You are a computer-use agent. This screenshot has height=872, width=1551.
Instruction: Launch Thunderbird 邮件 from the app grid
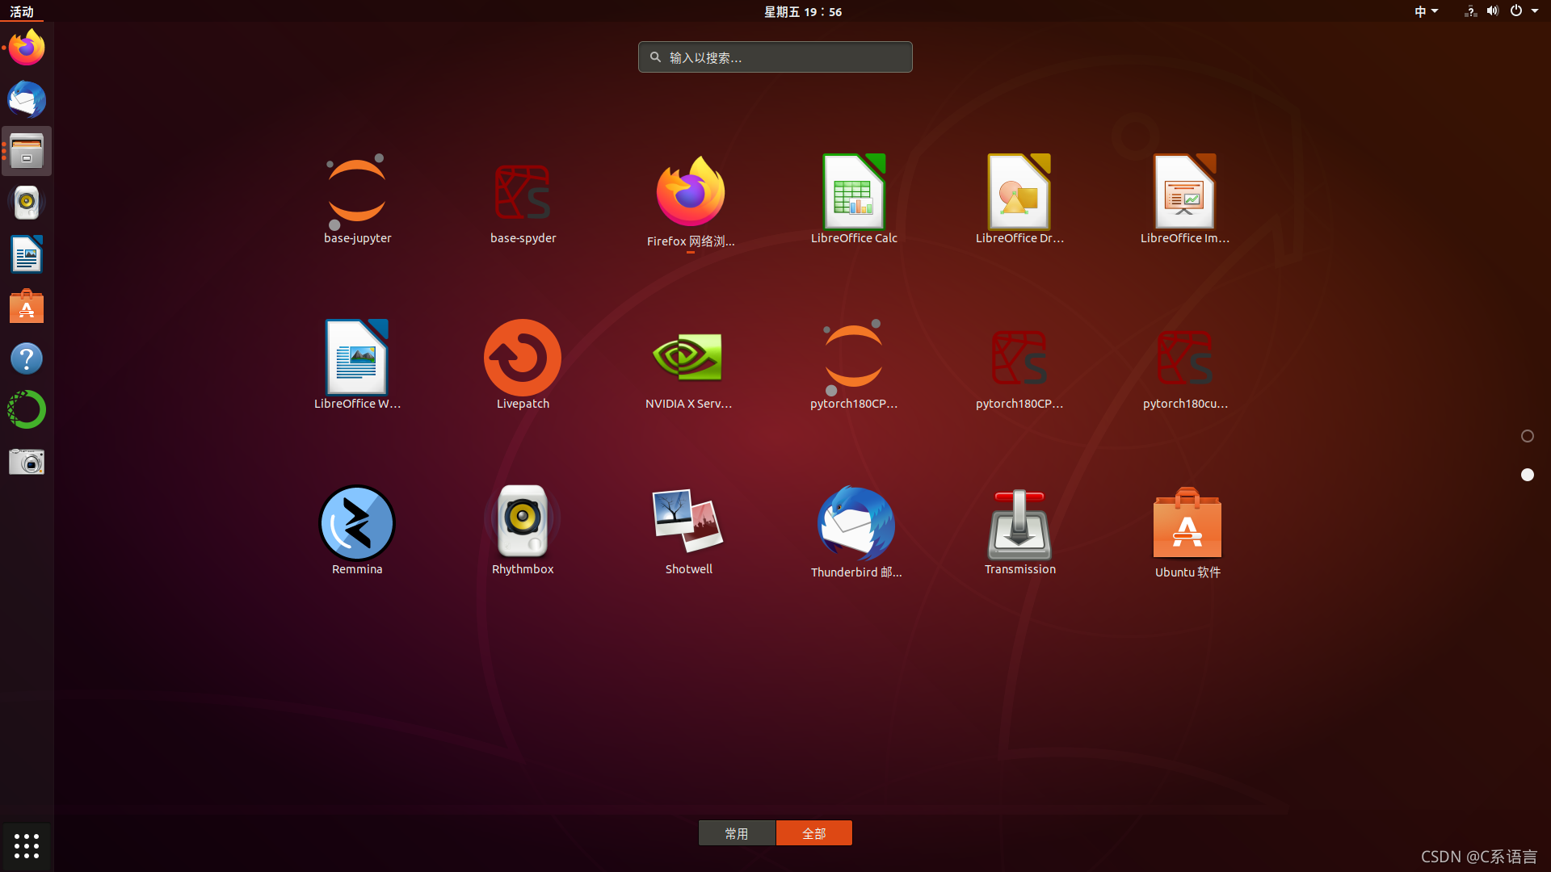click(x=855, y=532)
